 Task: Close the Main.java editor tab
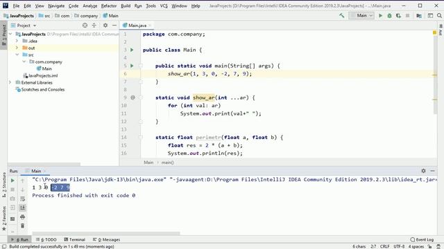[x=150, y=26]
